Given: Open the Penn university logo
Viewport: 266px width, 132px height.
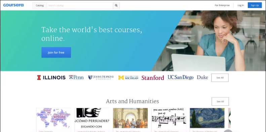Looking at the screenshot, I should [76, 78].
